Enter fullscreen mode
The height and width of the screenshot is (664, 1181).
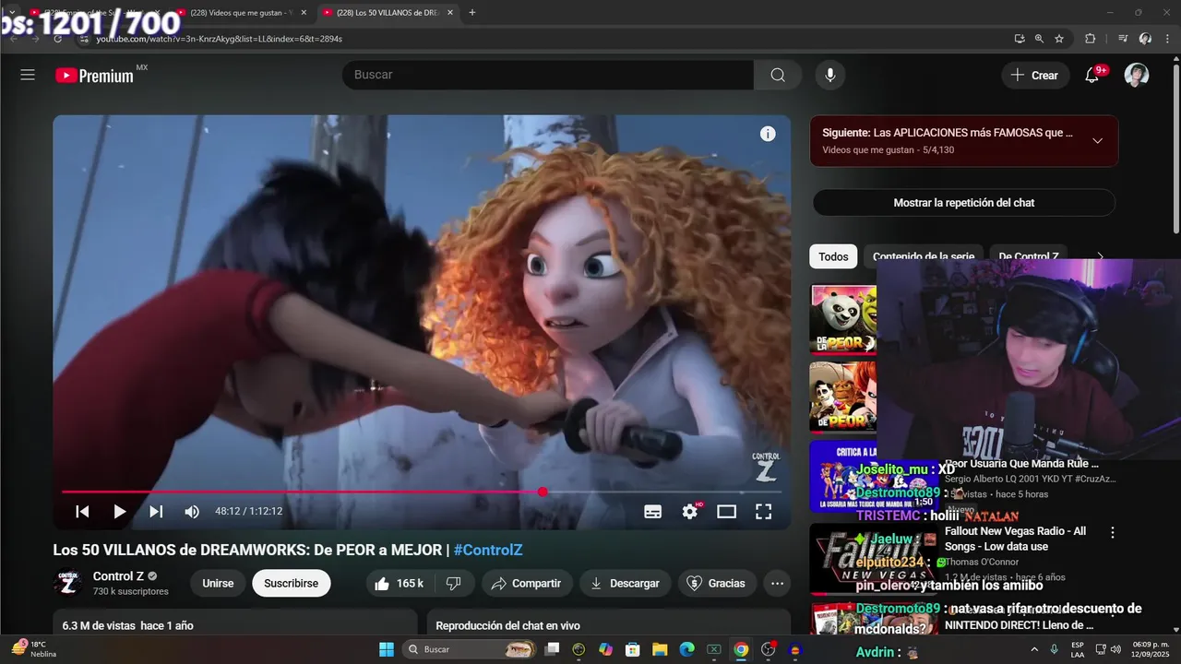(764, 511)
